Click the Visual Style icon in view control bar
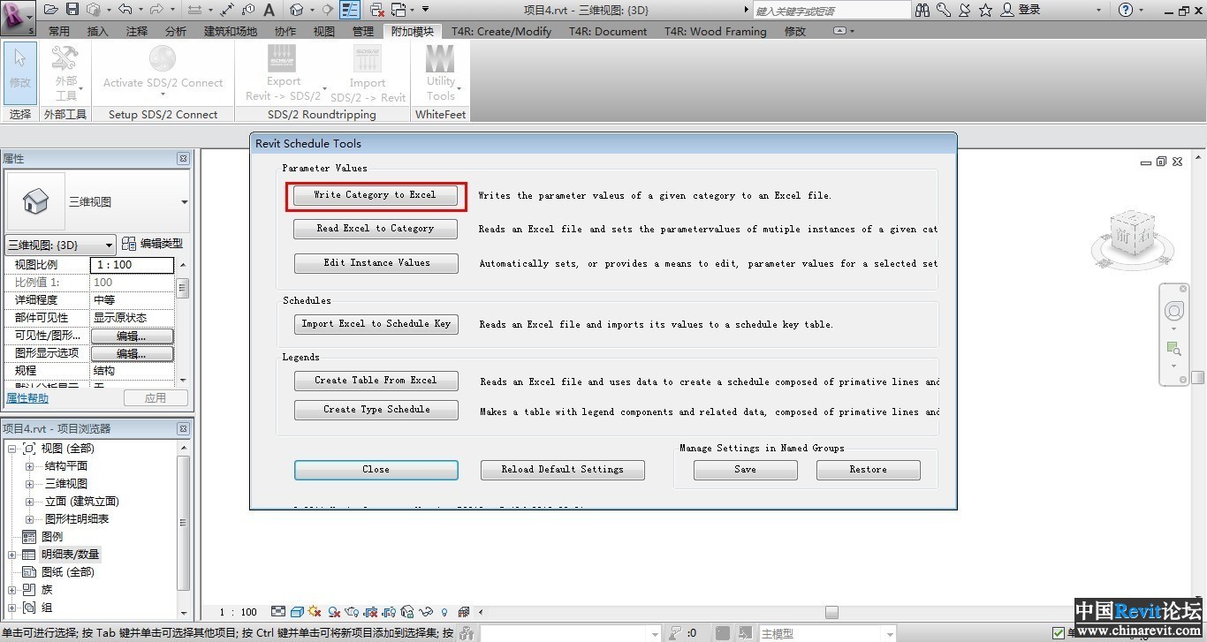Screen dimensions: 1207x642 [298, 611]
